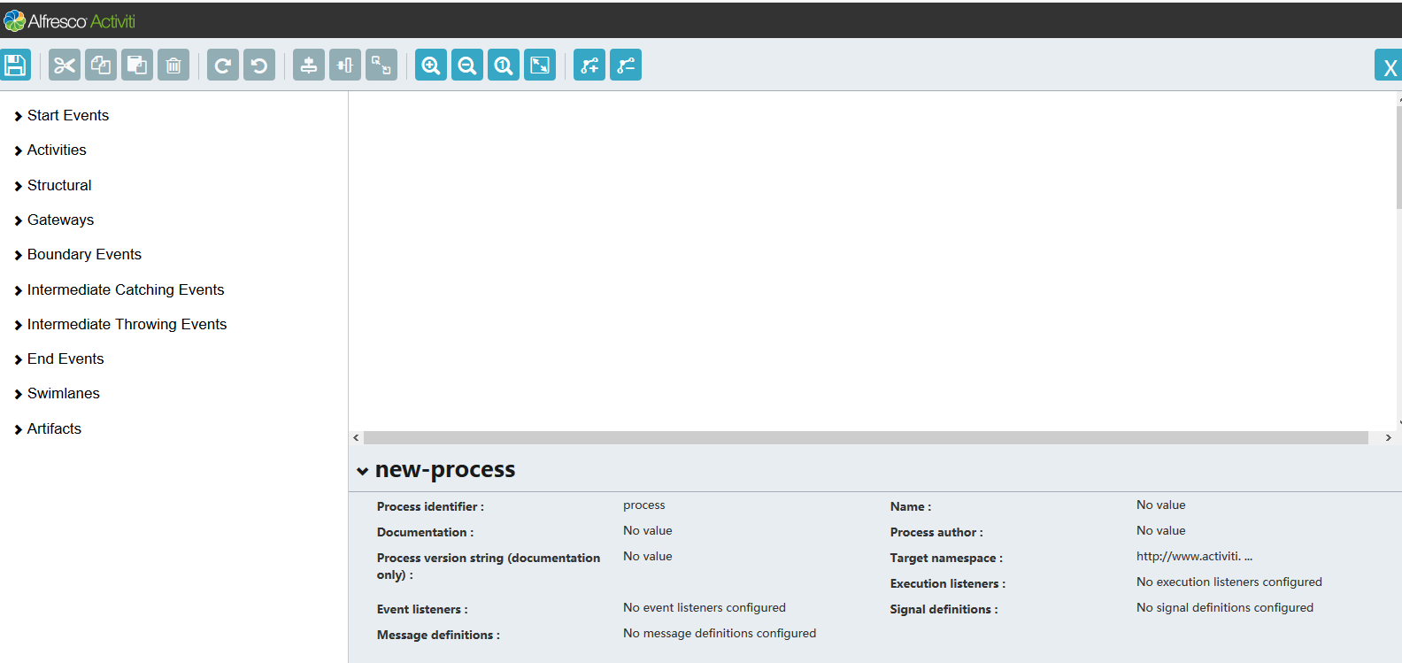Expand the Activities group
The image size is (1402, 663).
50,150
